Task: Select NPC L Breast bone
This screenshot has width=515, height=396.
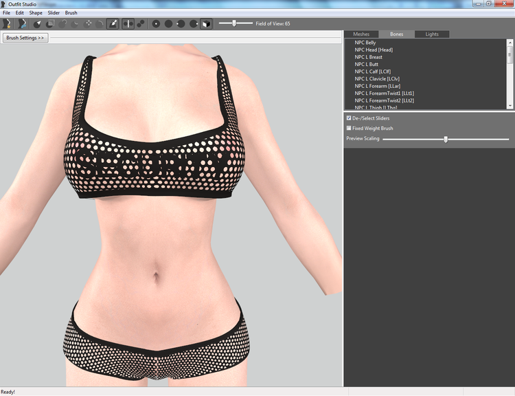Action: point(368,57)
